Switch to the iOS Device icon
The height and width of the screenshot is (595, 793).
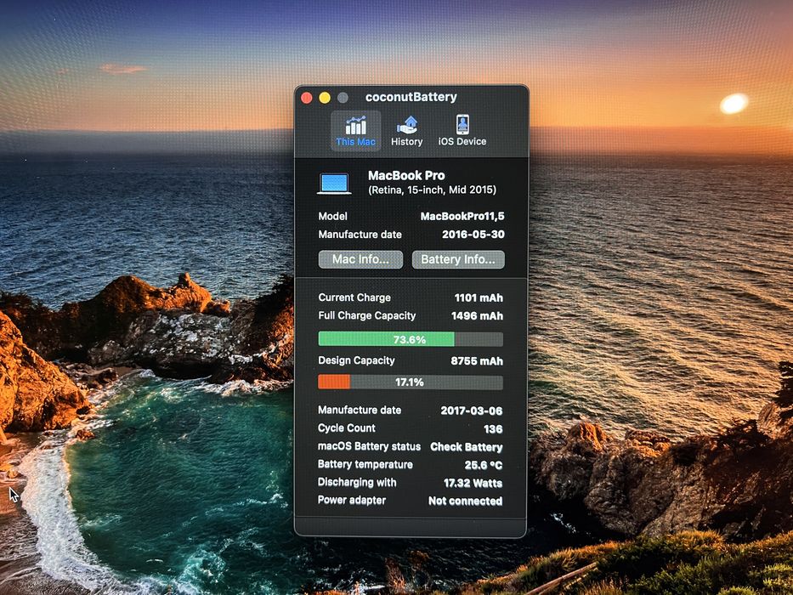click(x=462, y=124)
